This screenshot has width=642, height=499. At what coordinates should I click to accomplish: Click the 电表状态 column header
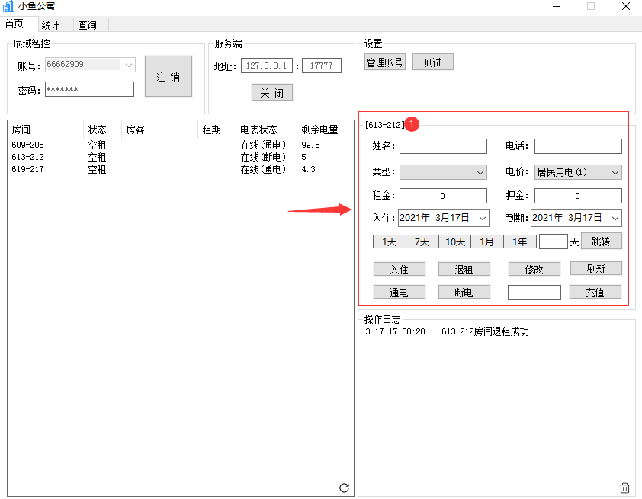tap(266, 130)
